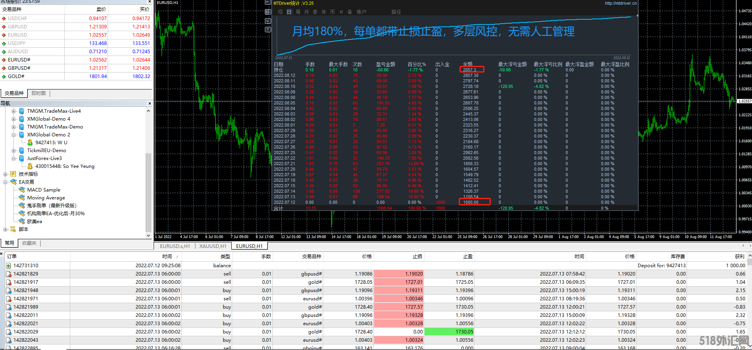This screenshot has width=752, height=350.
Task: Click the TickmillEU-Demo server icon
Action: pos(22,151)
